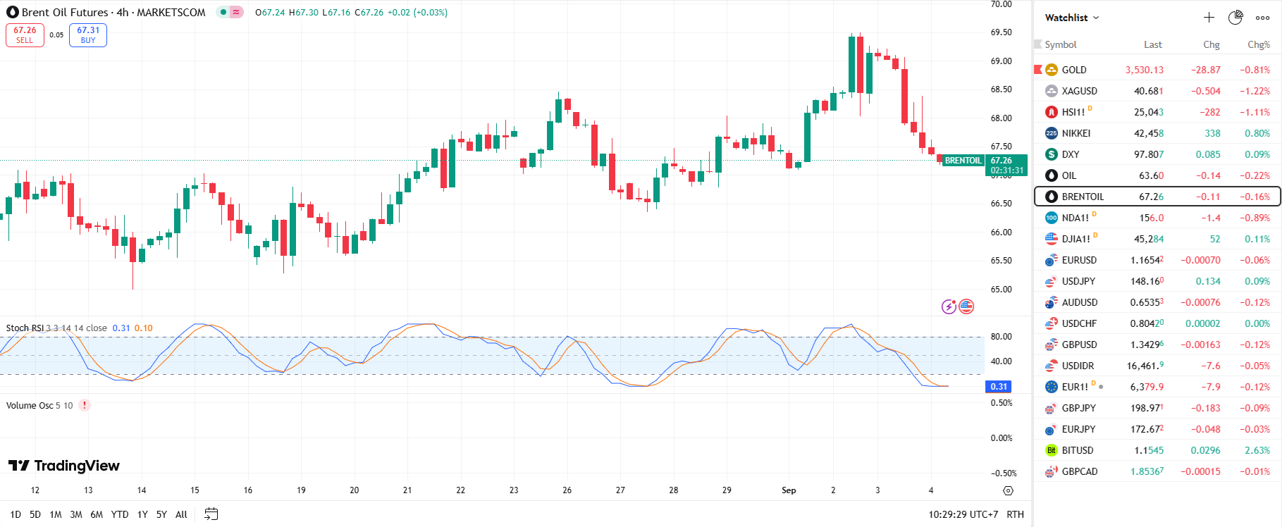Image resolution: width=1282 pixels, height=527 pixels.
Task: Toggle the green market status indicator
Action: [x=223, y=12]
